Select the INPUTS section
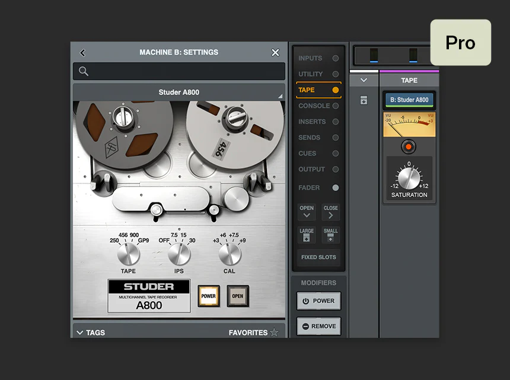The width and height of the screenshot is (510, 380). pos(318,58)
